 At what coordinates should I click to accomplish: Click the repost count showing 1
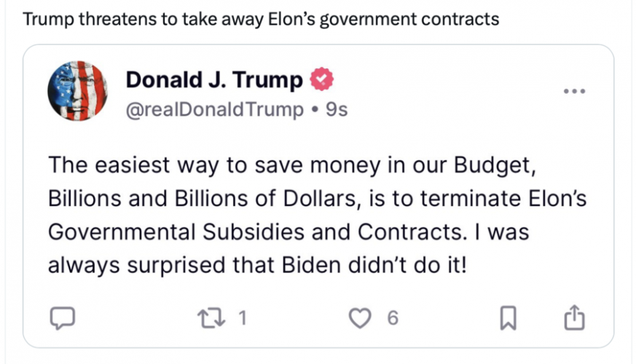pyautogui.click(x=244, y=317)
